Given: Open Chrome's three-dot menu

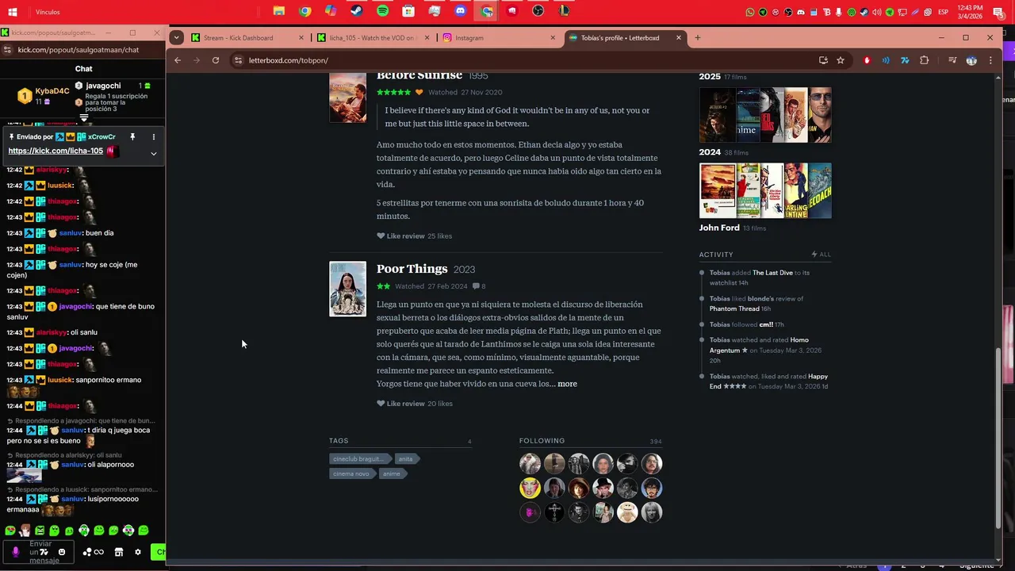Looking at the screenshot, I should click(990, 60).
